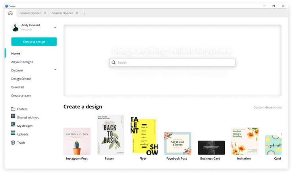
Task: Open My designs label
Action: coord(25,126)
